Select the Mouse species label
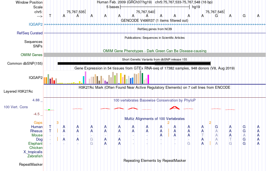The height and width of the screenshot is (171, 266). tap(37, 135)
